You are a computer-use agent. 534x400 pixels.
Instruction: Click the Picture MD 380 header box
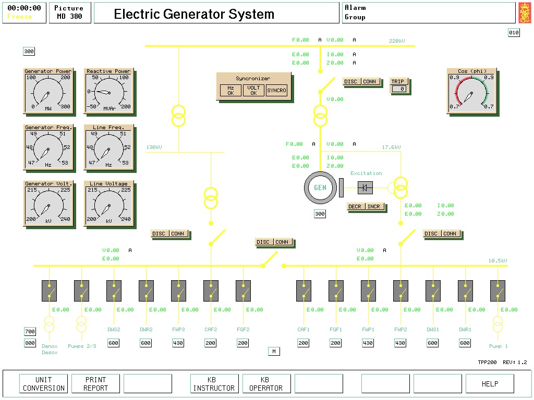click(x=70, y=13)
